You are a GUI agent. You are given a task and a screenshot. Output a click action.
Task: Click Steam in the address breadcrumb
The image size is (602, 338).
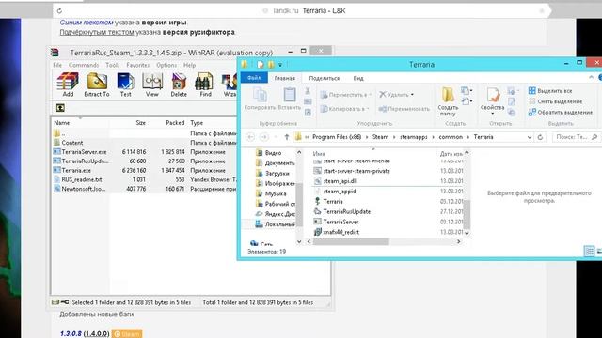click(380, 137)
